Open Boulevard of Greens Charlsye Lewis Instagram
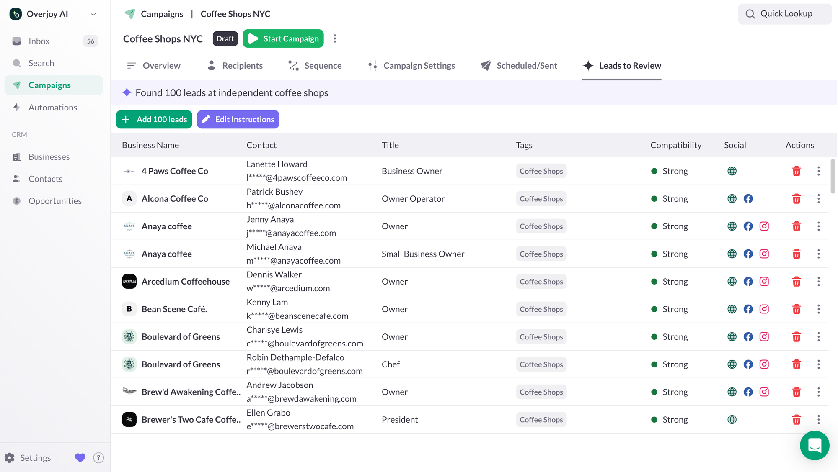Image resolution: width=838 pixels, height=472 pixels. [764, 337]
